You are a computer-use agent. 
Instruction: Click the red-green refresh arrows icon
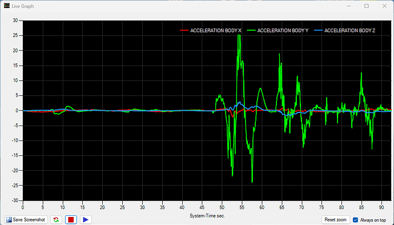56,220
